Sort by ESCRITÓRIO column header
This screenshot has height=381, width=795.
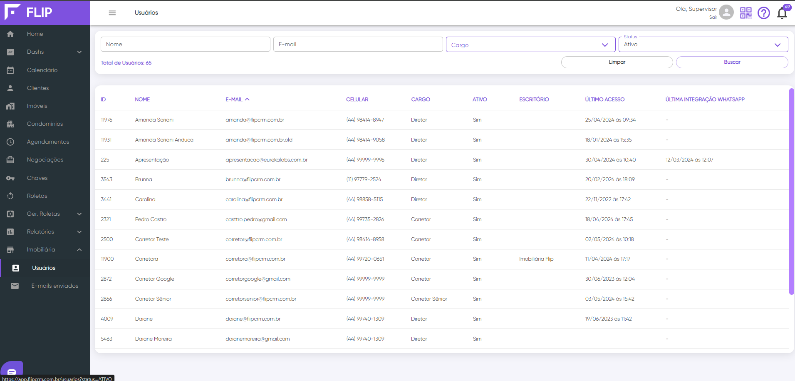pyautogui.click(x=534, y=100)
